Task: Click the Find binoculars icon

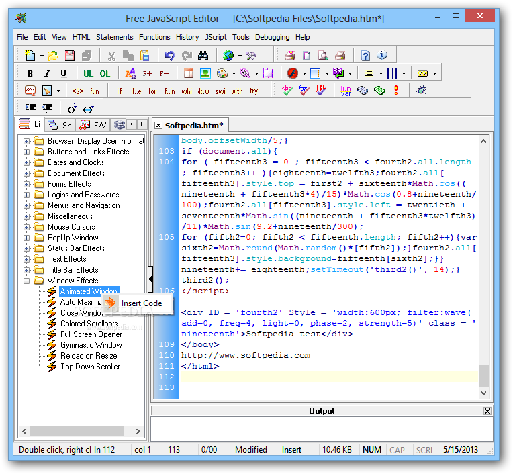Action: (x=203, y=56)
